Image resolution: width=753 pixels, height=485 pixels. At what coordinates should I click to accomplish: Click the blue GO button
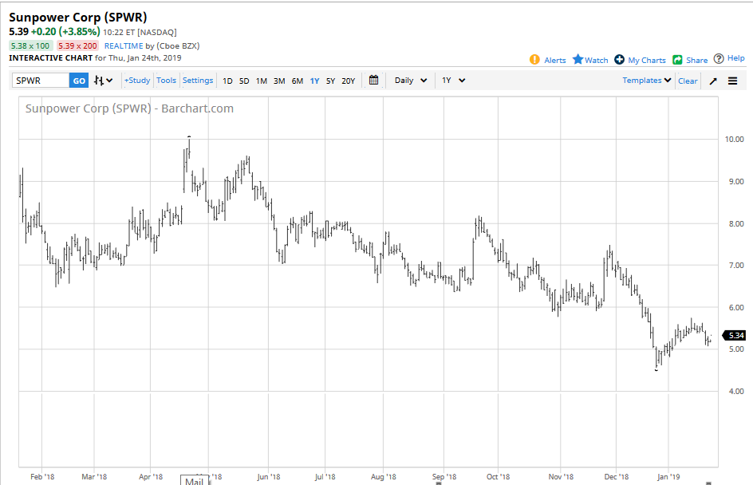click(79, 81)
